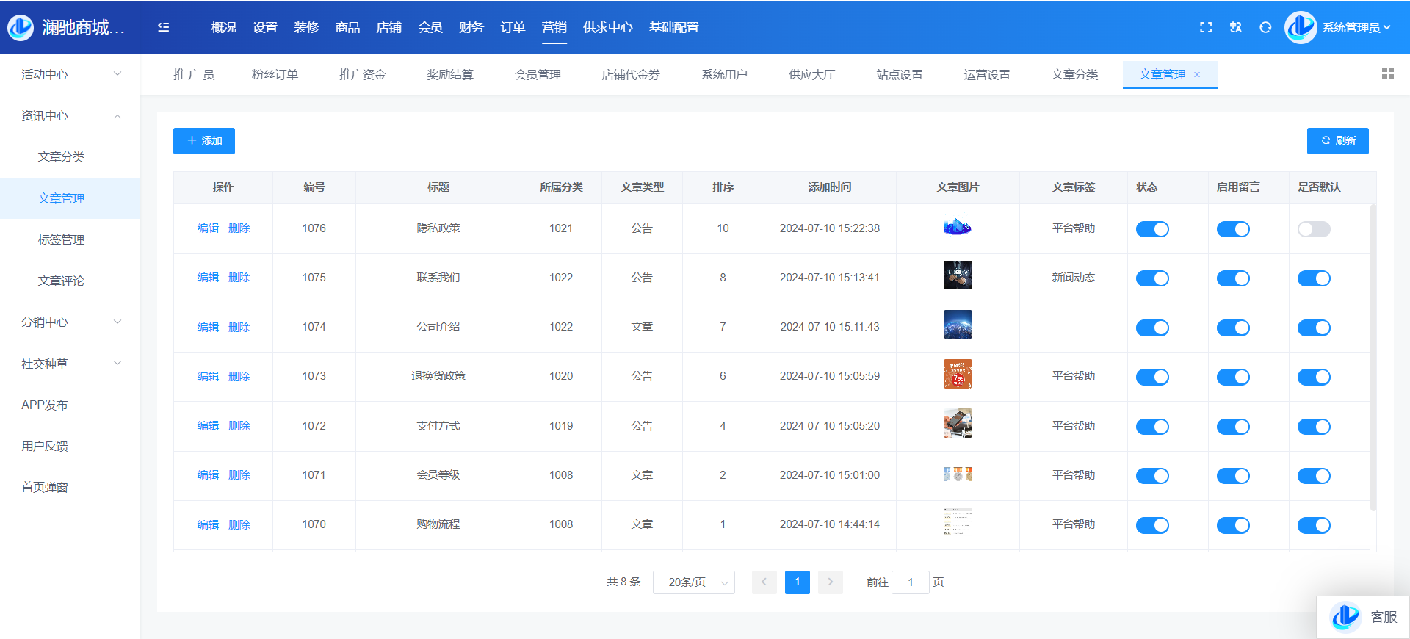Open the 20条/页 page size dropdown
The width and height of the screenshot is (1410, 639).
694,582
